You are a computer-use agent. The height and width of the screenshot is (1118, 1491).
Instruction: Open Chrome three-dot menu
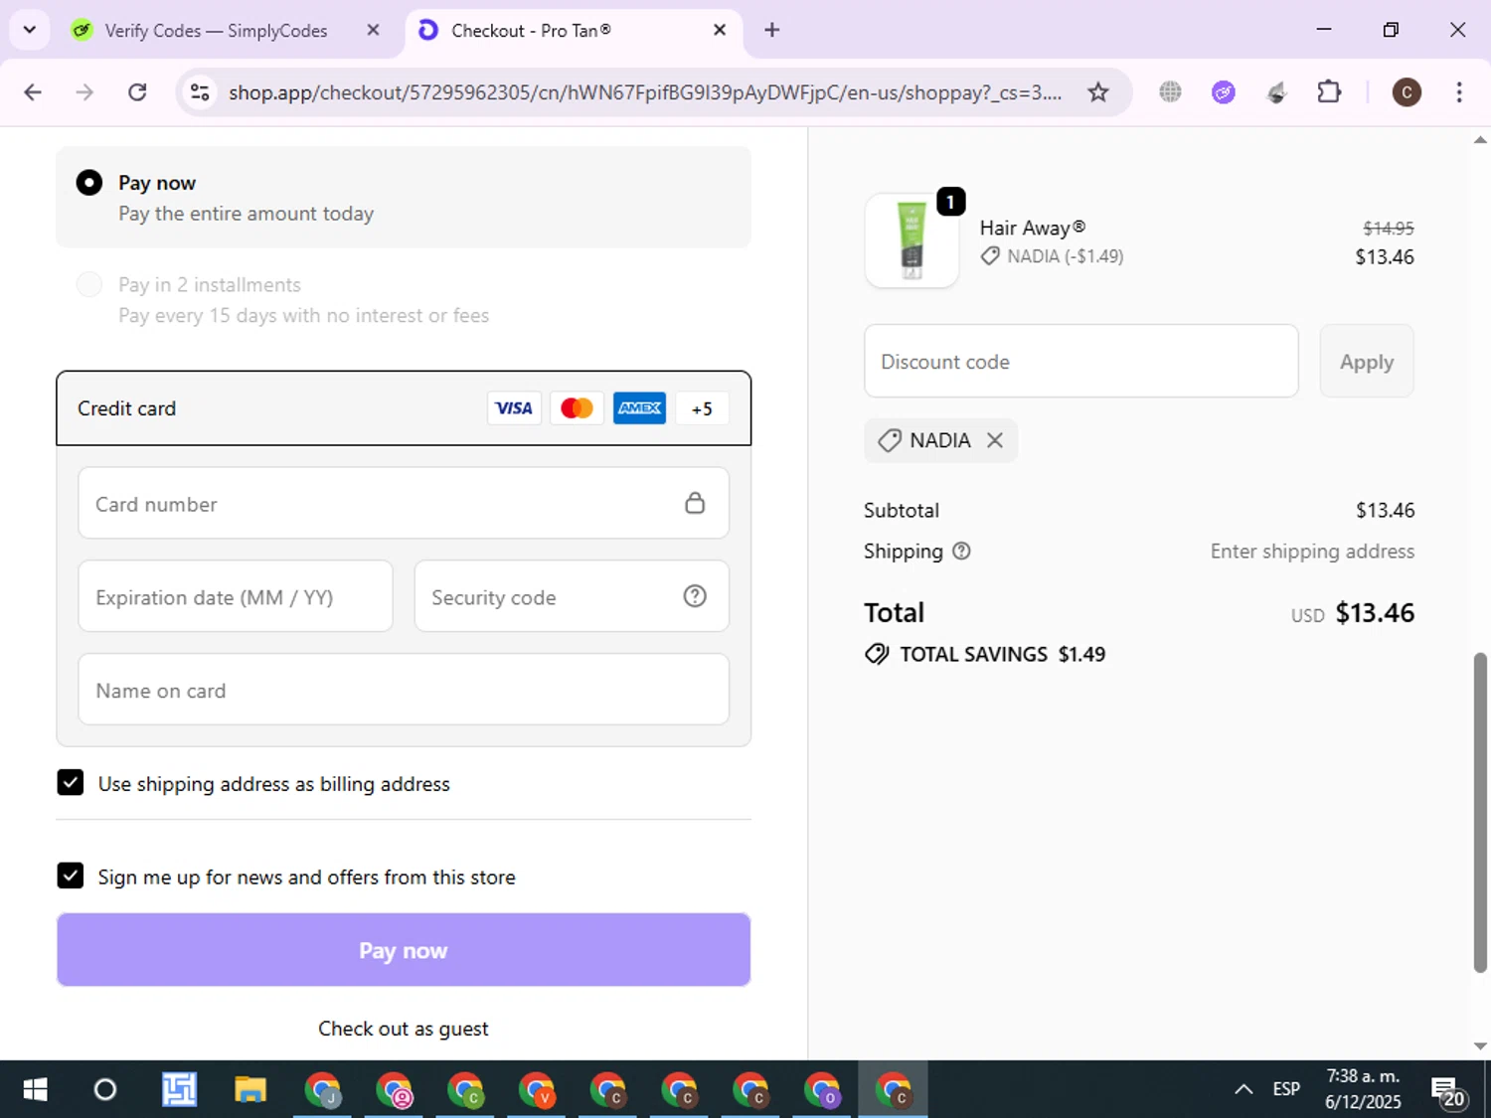(1459, 92)
